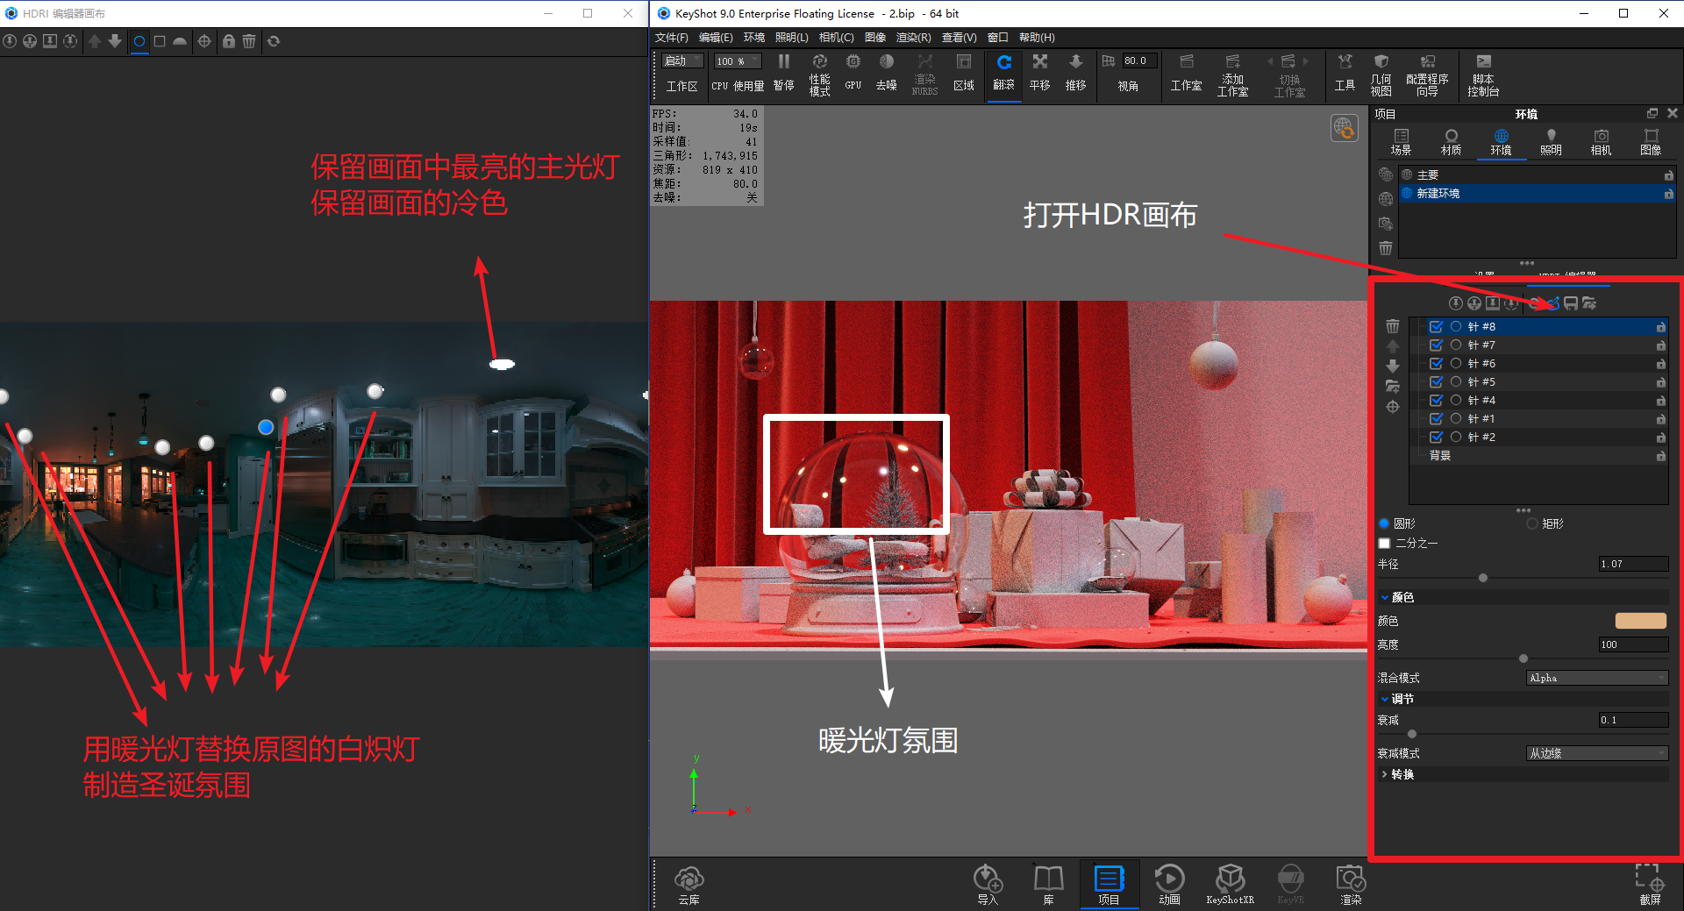This screenshot has width=1684, height=911.
Task: Open the 混合模式 Alpha dropdown
Action: click(x=1597, y=678)
